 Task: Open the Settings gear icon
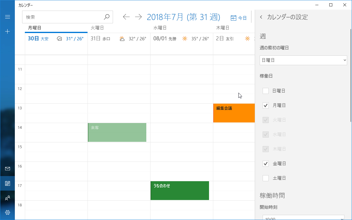[x=8, y=212]
